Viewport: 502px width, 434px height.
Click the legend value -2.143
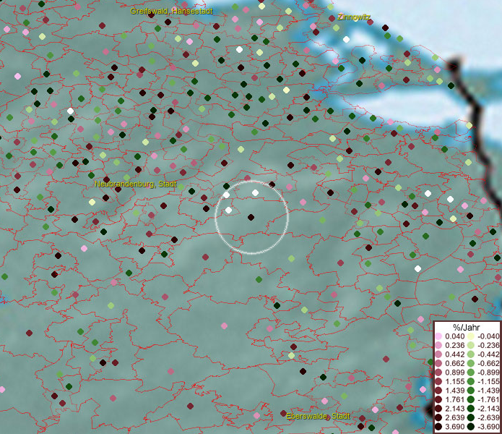click(488, 409)
